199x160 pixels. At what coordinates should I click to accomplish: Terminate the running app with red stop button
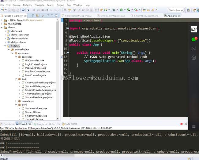coord(182,124)
